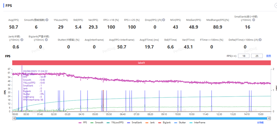The image size is (277, 125).
Task: Click the Var(FPS) value 29.3
Action: tap(93, 27)
